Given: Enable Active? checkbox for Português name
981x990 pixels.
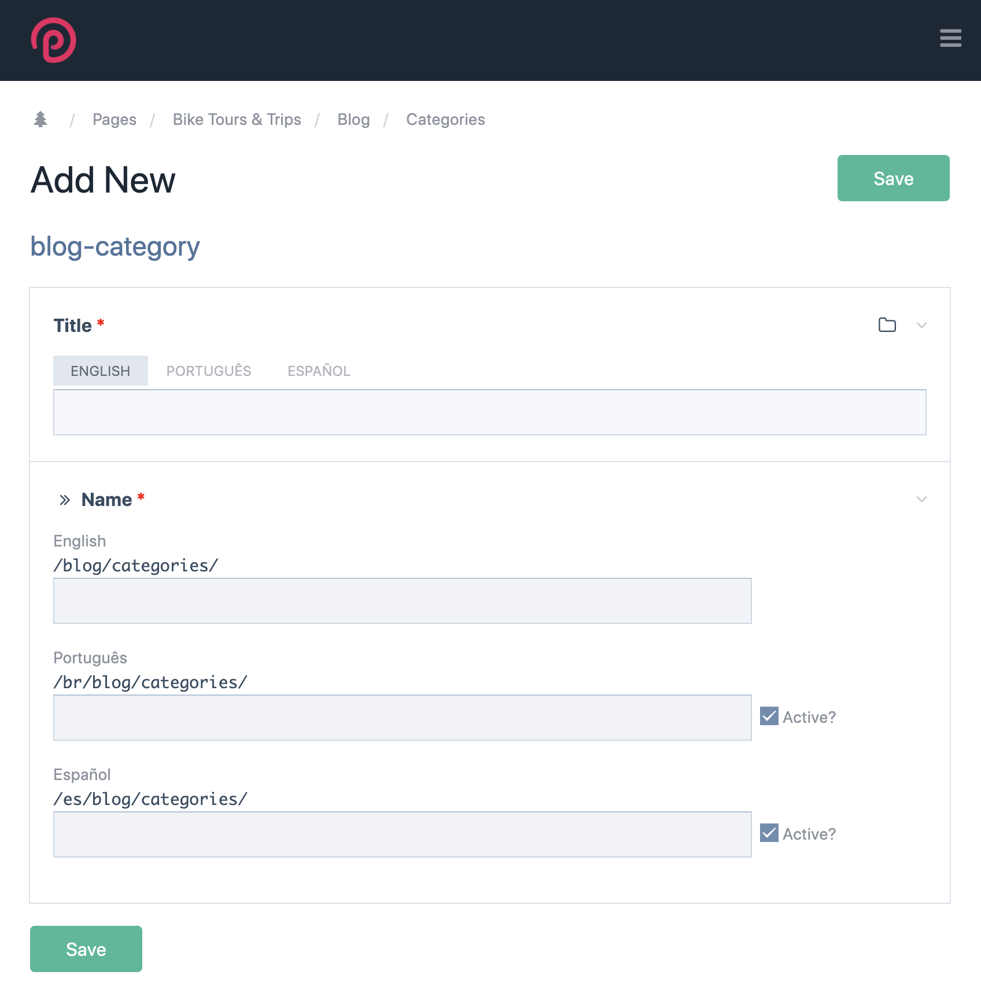Looking at the screenshot, I should (x=768, y=717).
